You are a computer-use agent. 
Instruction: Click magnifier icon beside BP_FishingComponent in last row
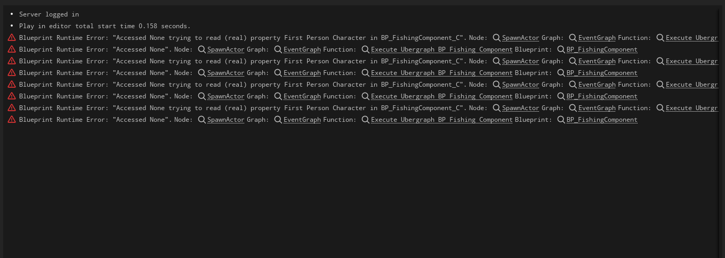click(x=561, y=120)
